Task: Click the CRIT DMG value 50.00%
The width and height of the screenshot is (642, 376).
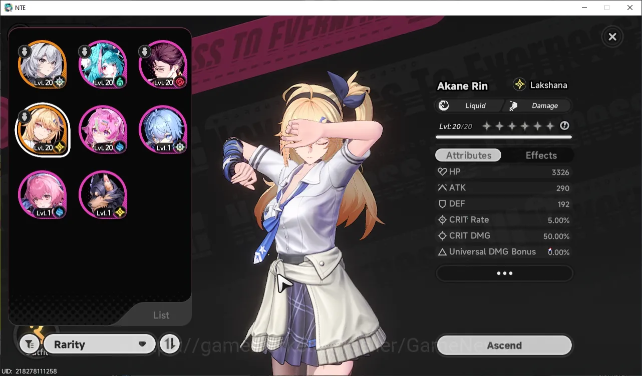Action: click(x=556, y=236)
